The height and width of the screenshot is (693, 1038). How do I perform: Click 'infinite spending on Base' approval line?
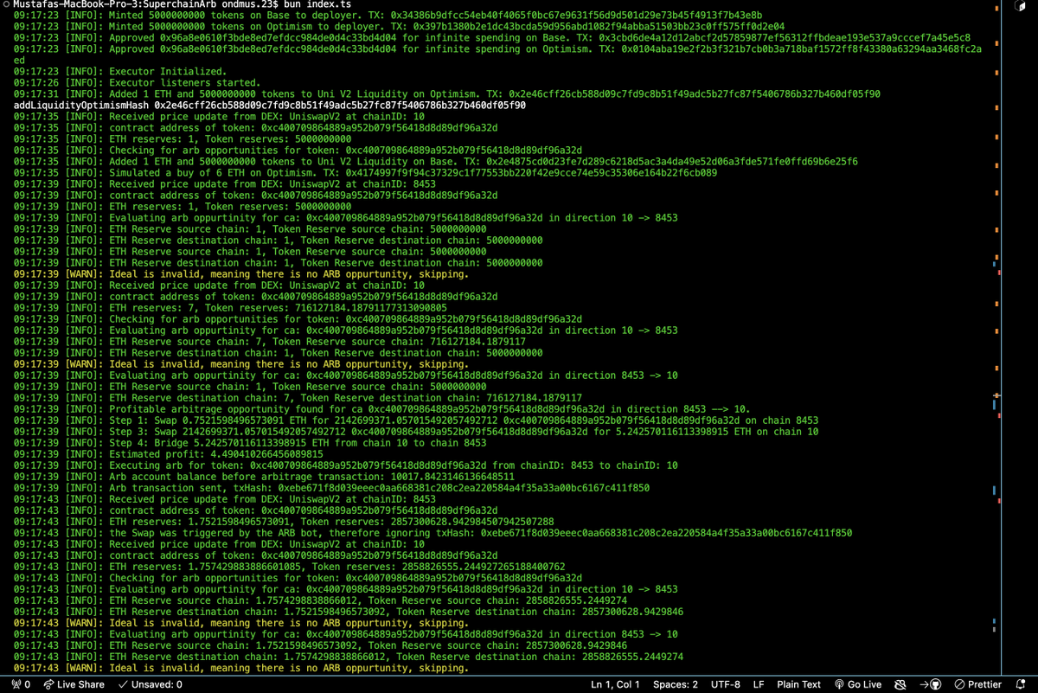click(492, 38)
